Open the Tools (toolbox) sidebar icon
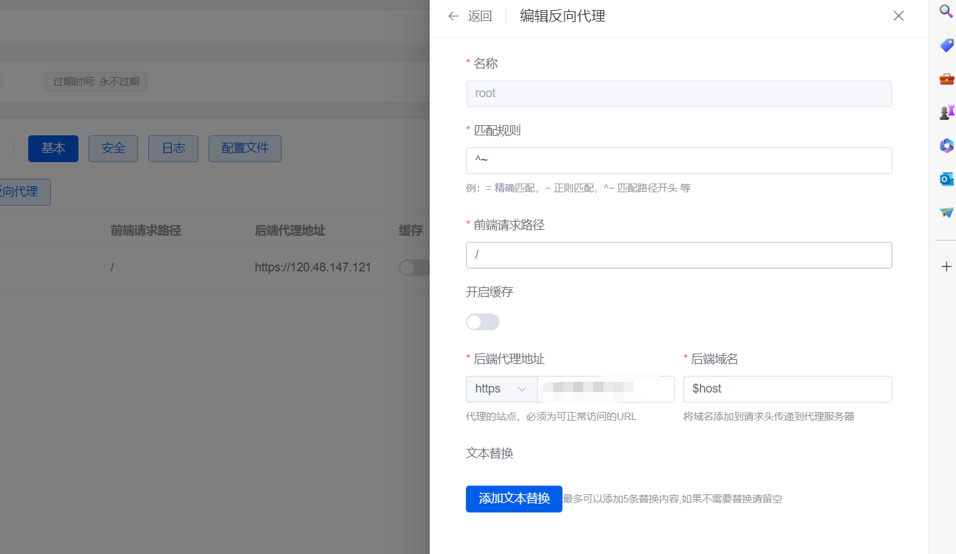 (x=947, y=78)
